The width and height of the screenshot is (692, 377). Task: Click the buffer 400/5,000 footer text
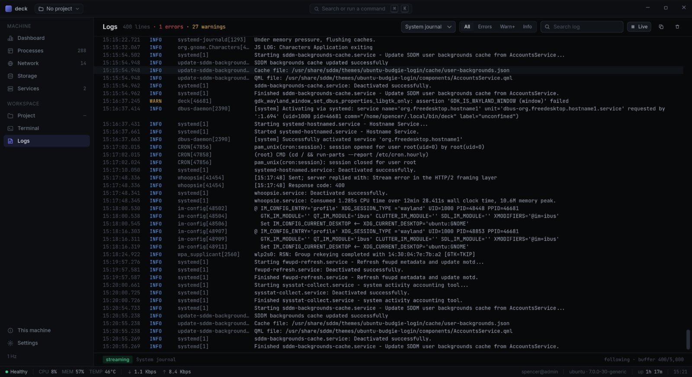point(661,360)
